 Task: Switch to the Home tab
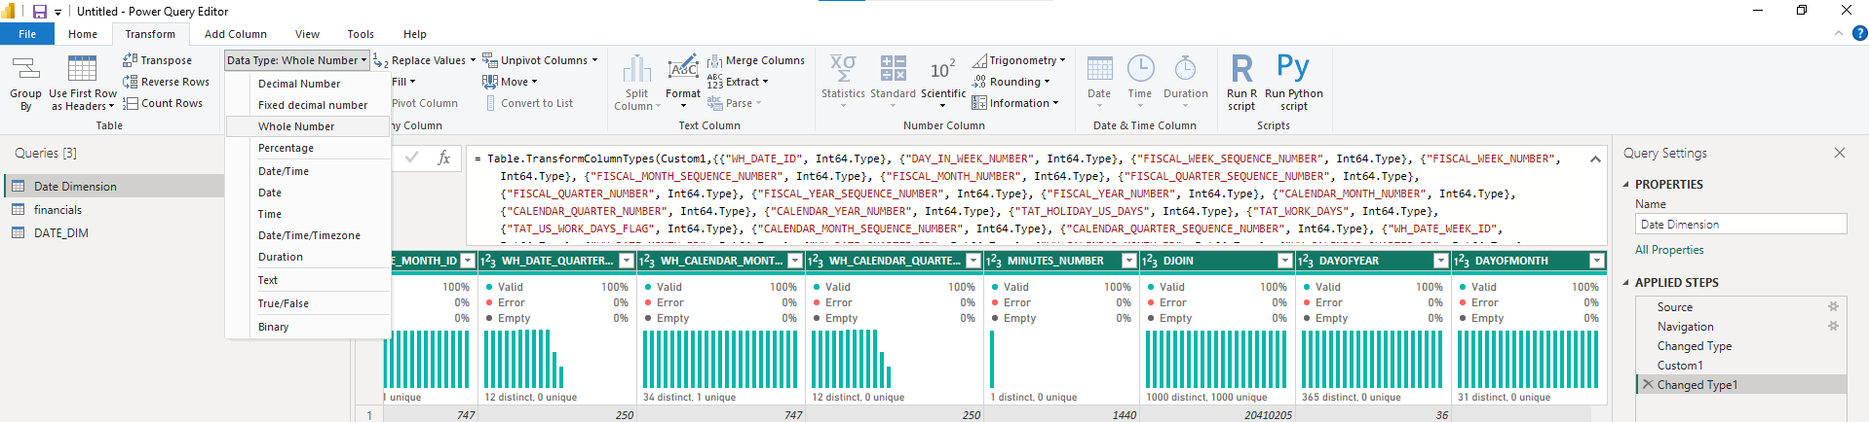(83, 34)
